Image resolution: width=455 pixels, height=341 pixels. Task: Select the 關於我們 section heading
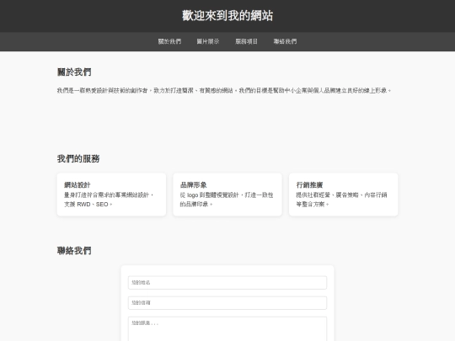click(x=74, y=72)
